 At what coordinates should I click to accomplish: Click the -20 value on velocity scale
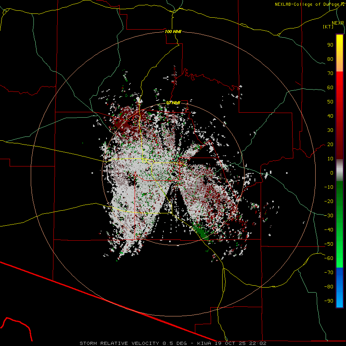(x=329, y=201)
